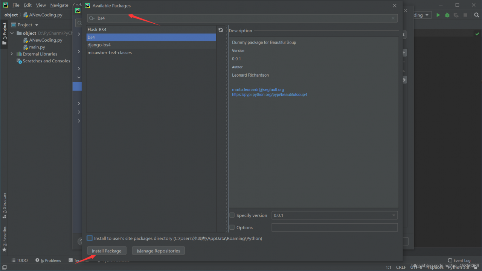Toggle Install to user's site packages directory
This screenshot has width=482, height=271.
point(90,238)
